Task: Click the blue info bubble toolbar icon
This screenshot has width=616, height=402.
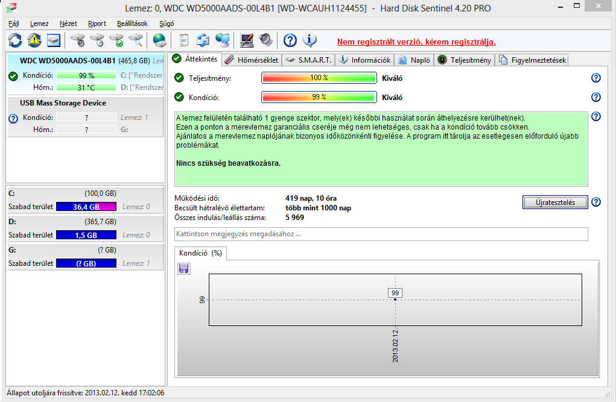Action: tap(309, 40)
